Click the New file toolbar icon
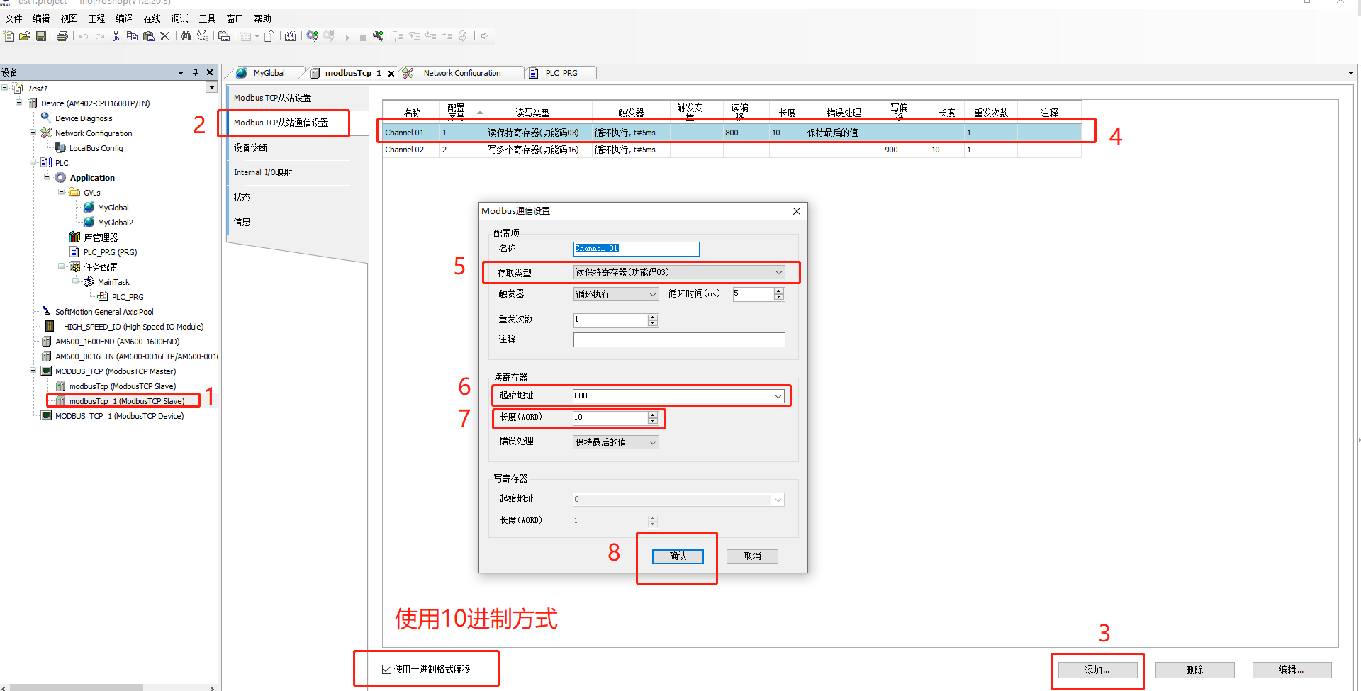This screenshot has width=1361, height=691. tap(9, 36)
